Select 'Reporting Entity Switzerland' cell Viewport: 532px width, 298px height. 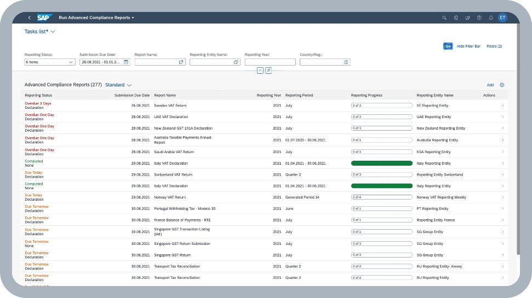coord(440,175)
